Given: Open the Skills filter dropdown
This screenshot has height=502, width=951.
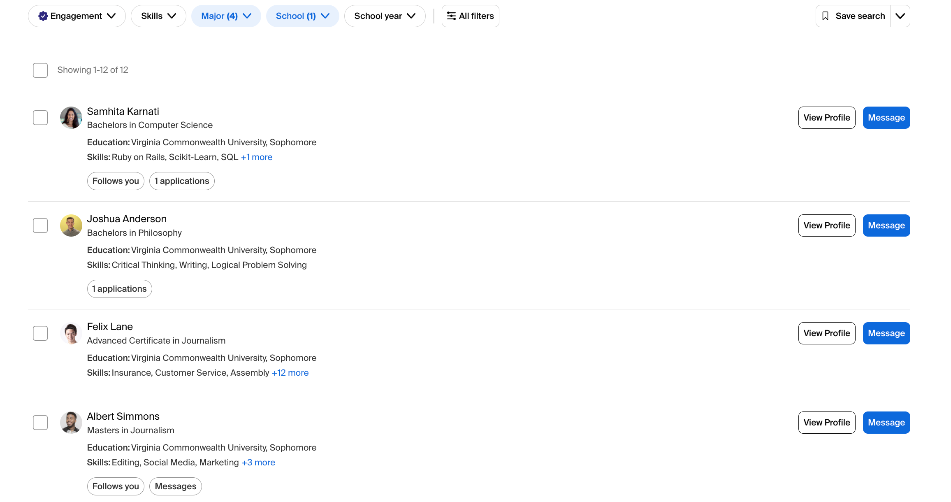Looking at the screenshot, I should point(158,16).
